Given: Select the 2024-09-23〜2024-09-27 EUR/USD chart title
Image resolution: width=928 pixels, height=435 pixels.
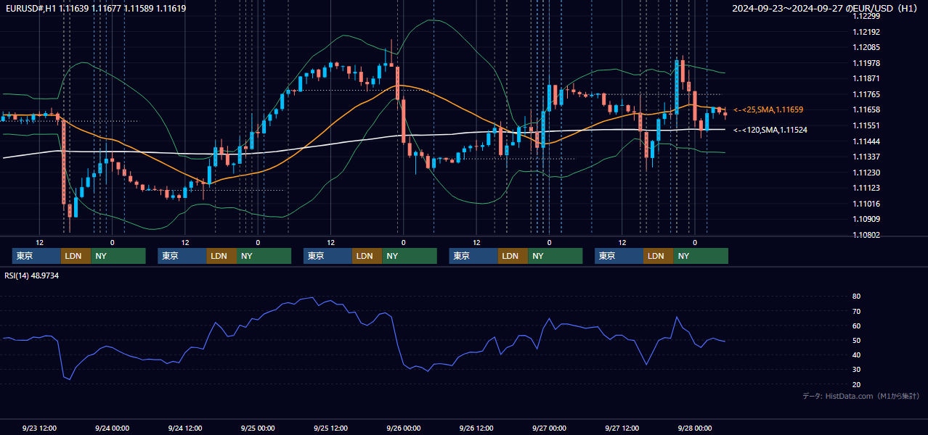Looking at the screenshot, I should click(x=826, y=9).
